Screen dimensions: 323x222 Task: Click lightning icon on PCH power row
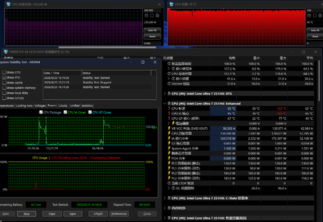coord(169,158)
